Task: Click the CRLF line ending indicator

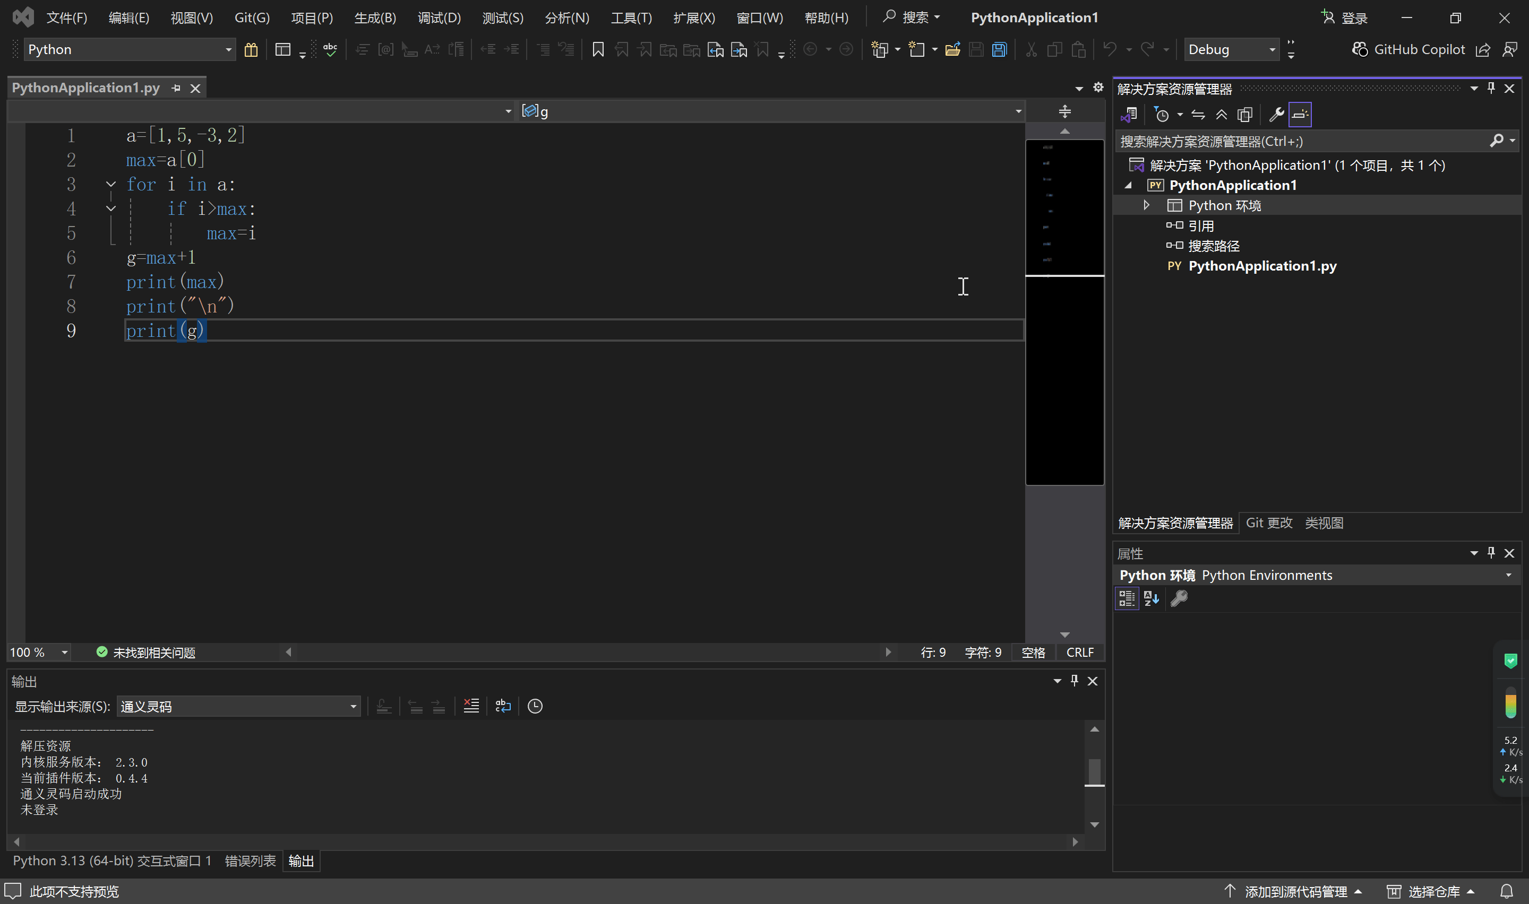Action: click(x=1080, y=652)
